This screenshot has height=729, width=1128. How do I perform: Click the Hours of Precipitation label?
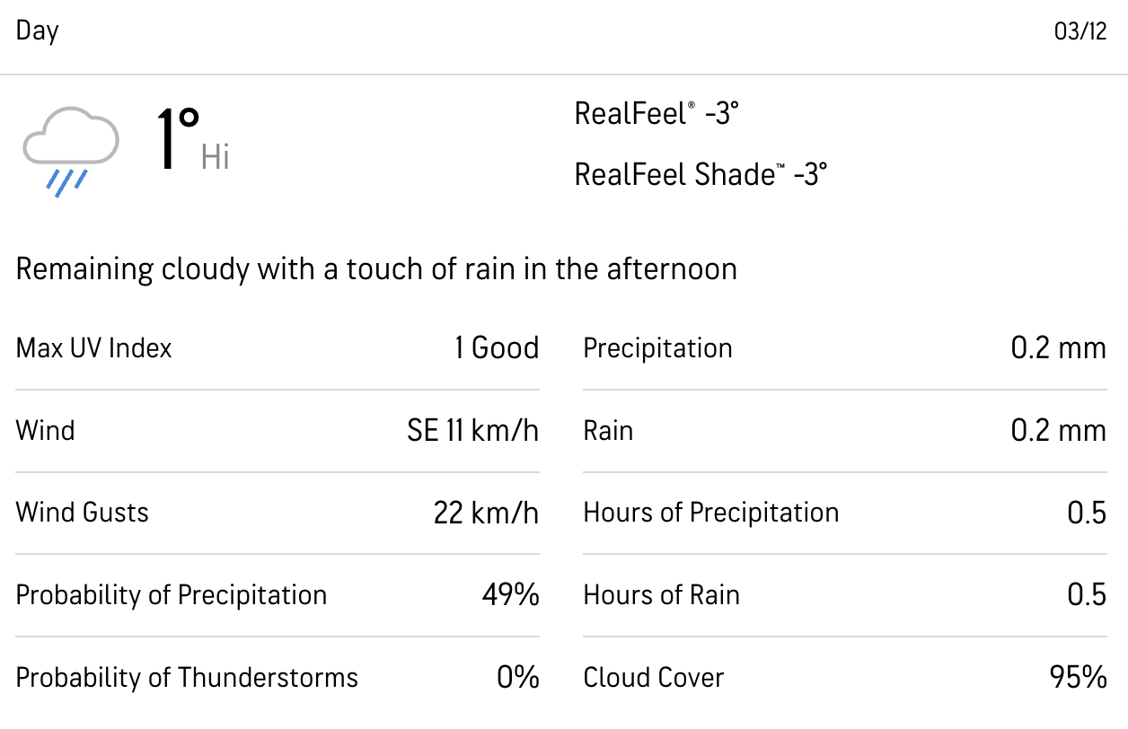click(711, 513)
